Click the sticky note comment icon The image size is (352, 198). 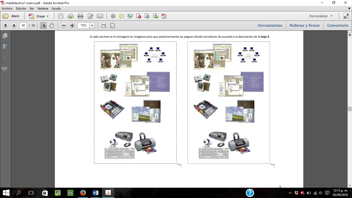click(122, 16)
